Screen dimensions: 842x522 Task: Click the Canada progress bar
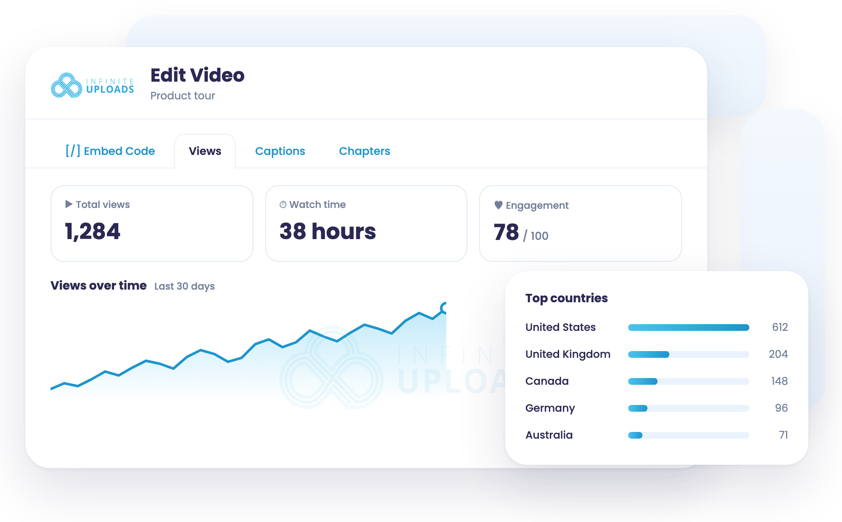pos(689,381)
